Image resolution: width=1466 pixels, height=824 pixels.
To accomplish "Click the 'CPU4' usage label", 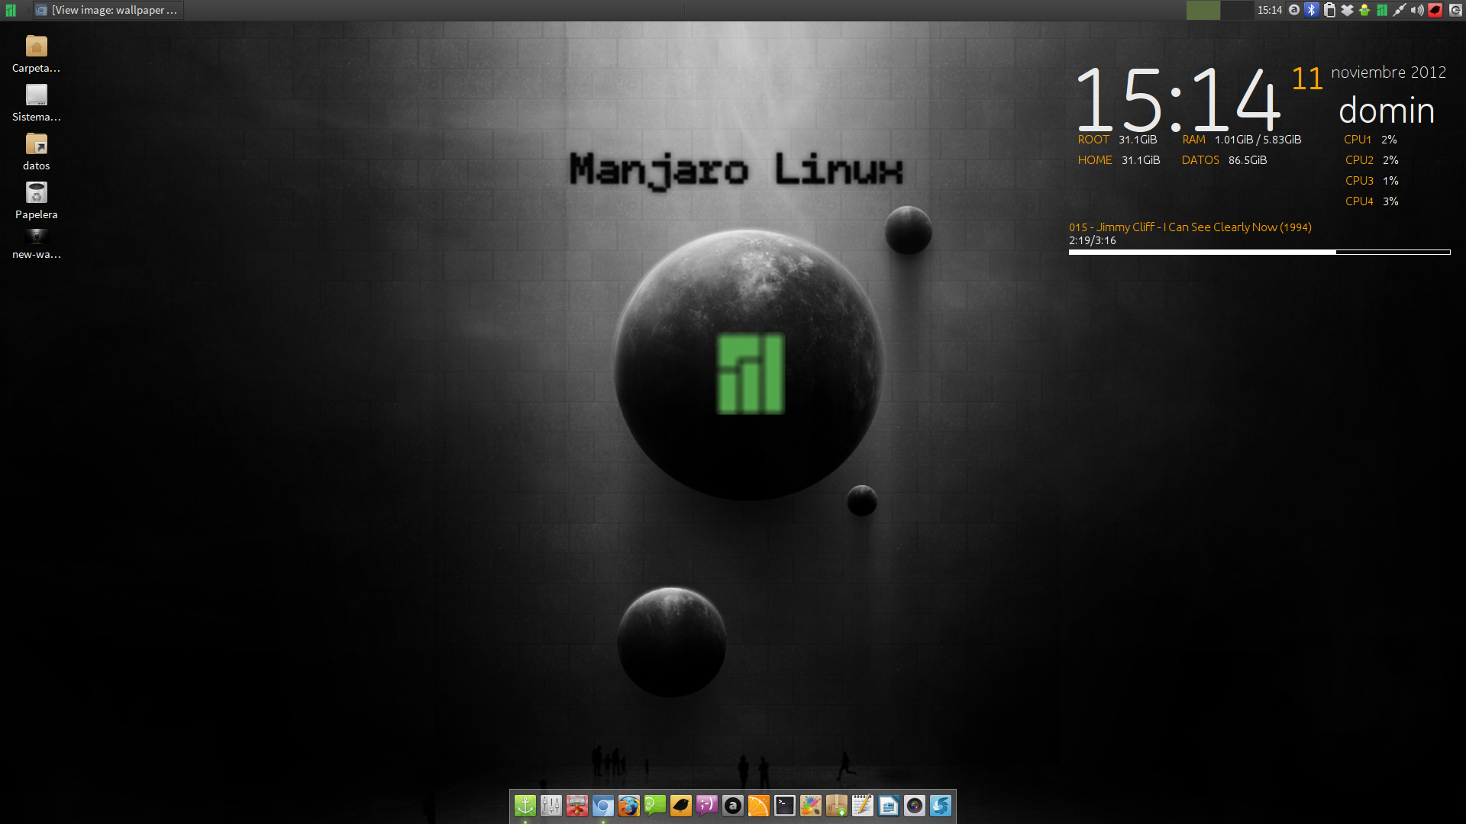I will click(x=1359, y=201).
